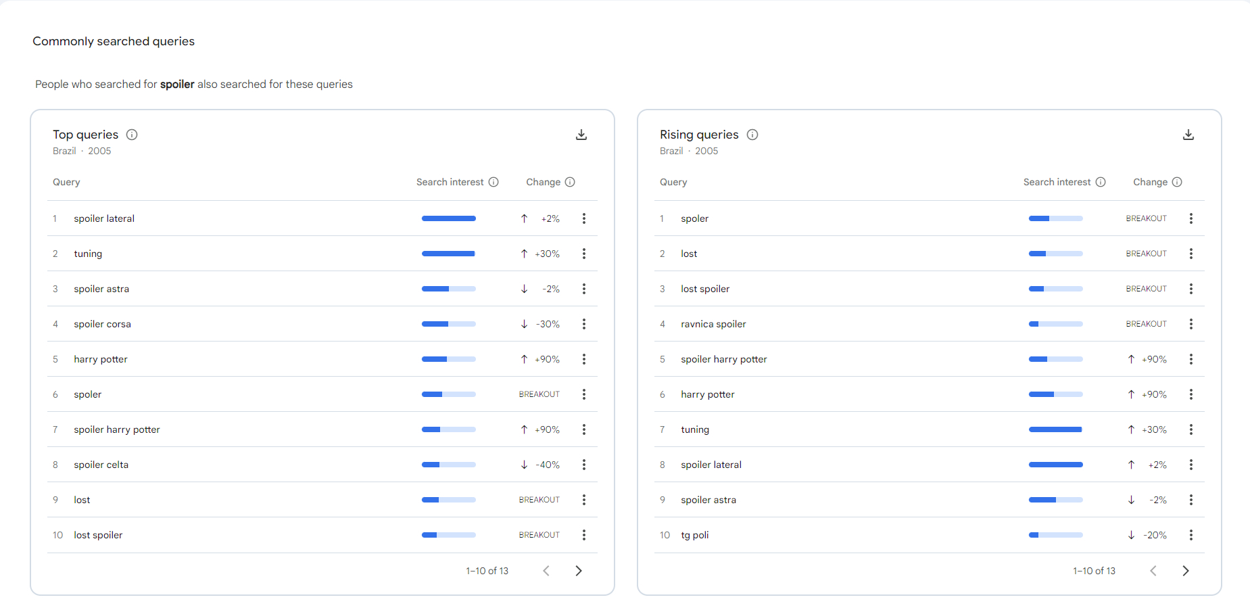Open three-dot menu for spoiler celta row

click(584, 465)
